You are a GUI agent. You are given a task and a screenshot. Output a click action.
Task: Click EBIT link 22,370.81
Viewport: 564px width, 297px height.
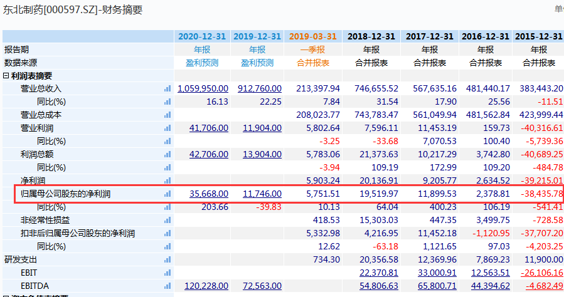(379, 273)
